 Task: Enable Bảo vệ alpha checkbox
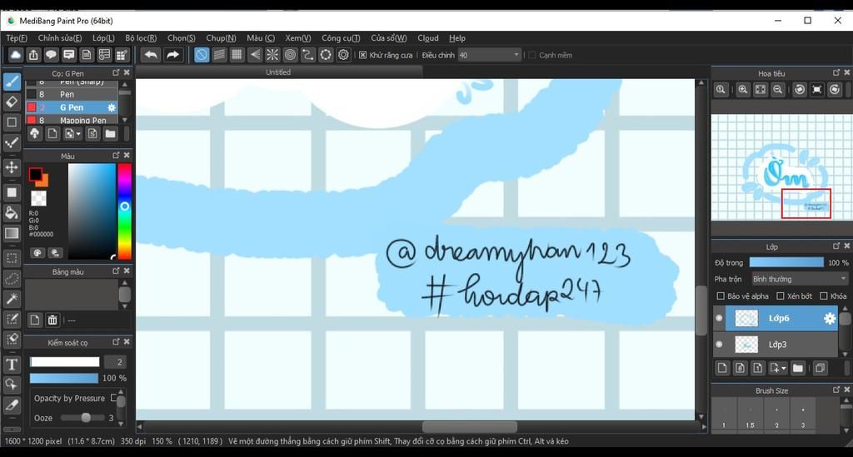click(721, 296)
